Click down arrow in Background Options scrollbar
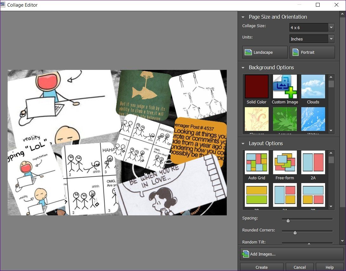This screenshot has width=346, height=271. click(331, 131)
